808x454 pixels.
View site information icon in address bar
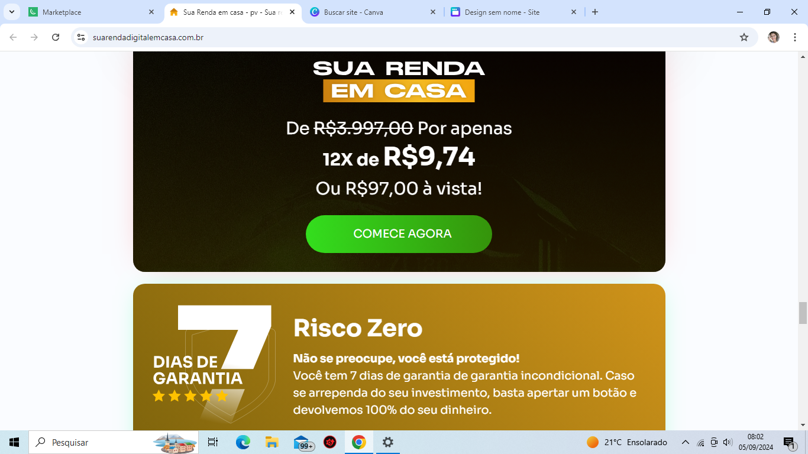click(x=82, y=37)
